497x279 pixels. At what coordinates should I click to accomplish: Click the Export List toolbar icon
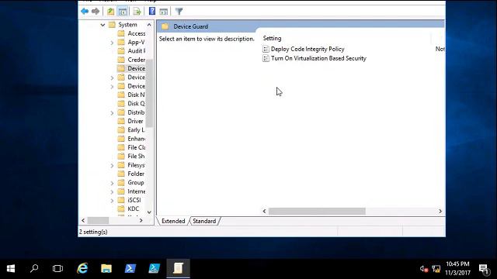tap(137, 12)
